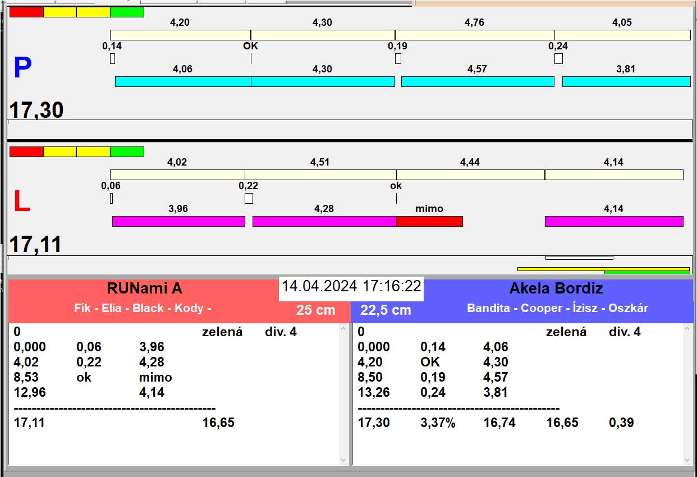This screenshot has width=697, height=477.
Task: Click the blue lane letter P
Action: pyautogui.click(x=22, y=68)
